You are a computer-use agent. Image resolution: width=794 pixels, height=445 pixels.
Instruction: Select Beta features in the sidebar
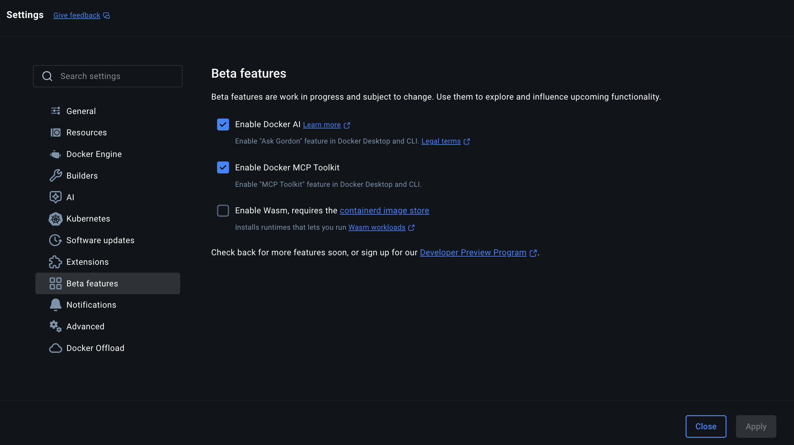point(92,283)
